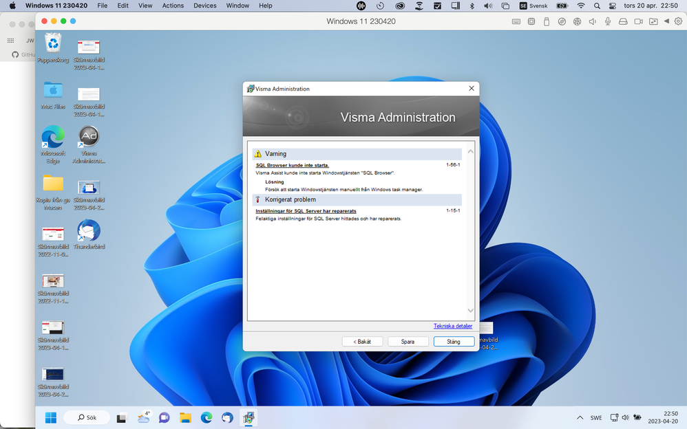Image resolution: width=687 pixels, height=429 pixels.
Task: Click the Parallels CPU icon in the toolbar
Action: click(531, 21)
